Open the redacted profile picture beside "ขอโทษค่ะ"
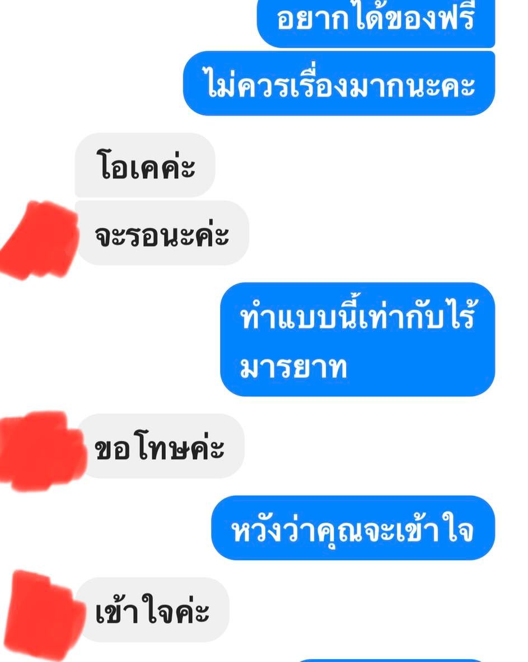This screenshot has width=528, height=662. pyautogui.click(x=42, y=452)
